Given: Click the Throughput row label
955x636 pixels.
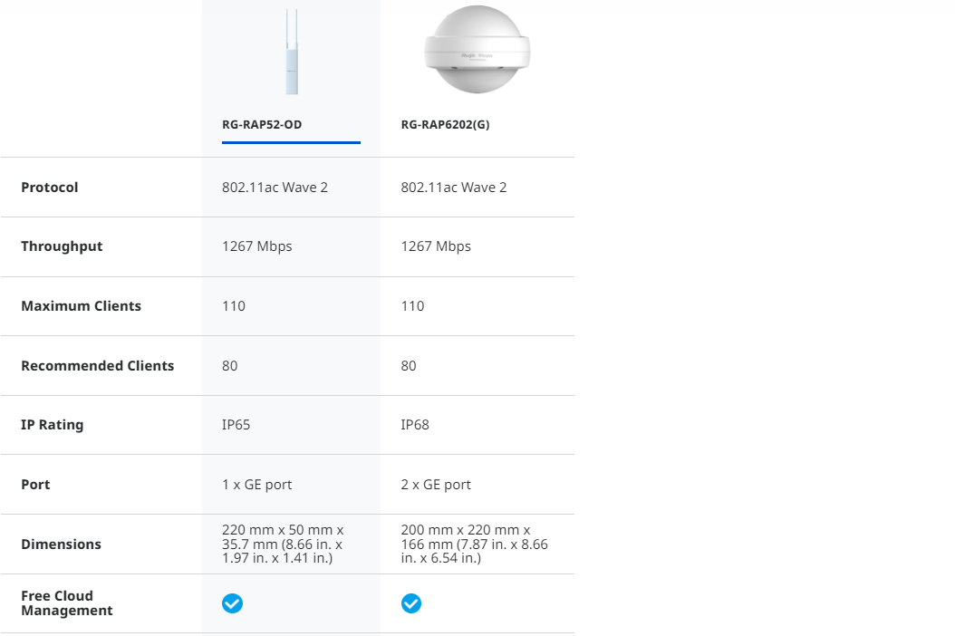Looking at the screenshot, I should [62, 246].
